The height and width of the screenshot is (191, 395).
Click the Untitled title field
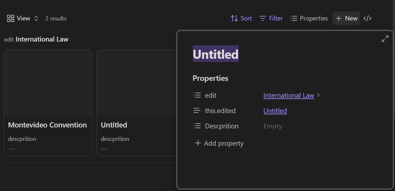coord(215,54)
